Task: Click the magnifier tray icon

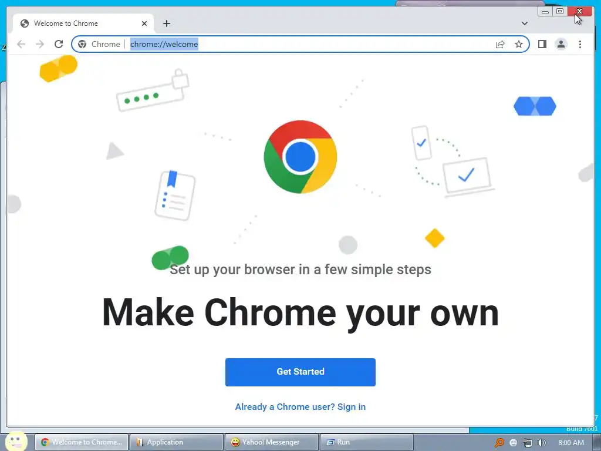Action: (x=499, y=443)
